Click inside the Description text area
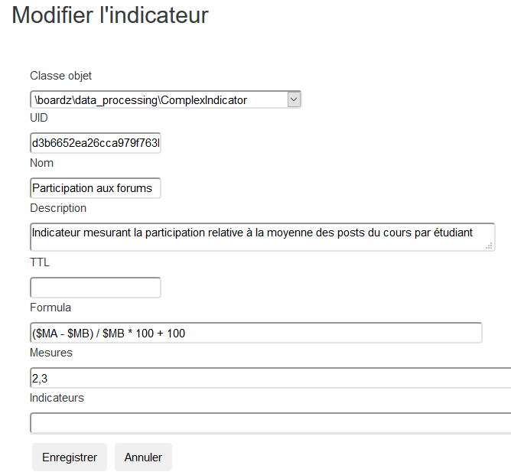Viewport: 511px width, 472px height. (260, 236)
